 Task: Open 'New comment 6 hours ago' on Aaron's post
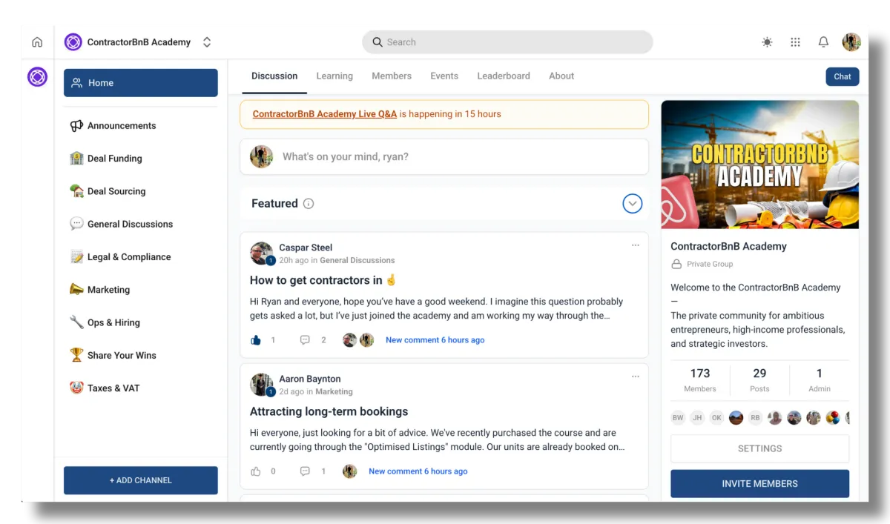[418, 471]
